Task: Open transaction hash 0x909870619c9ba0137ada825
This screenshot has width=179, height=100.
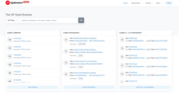Action: [85, 38]
